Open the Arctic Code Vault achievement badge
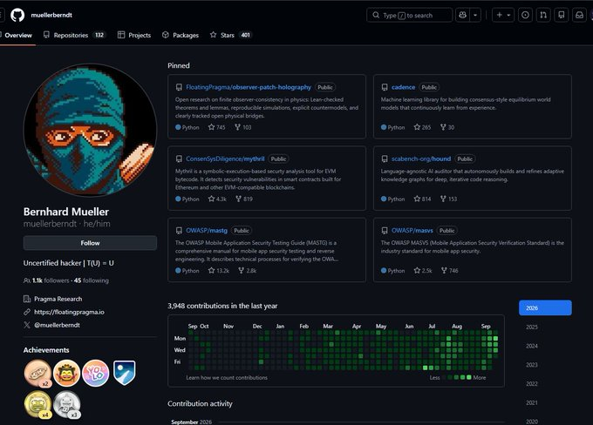Viewport: 593px width, 425px height. tap(125, 373)
